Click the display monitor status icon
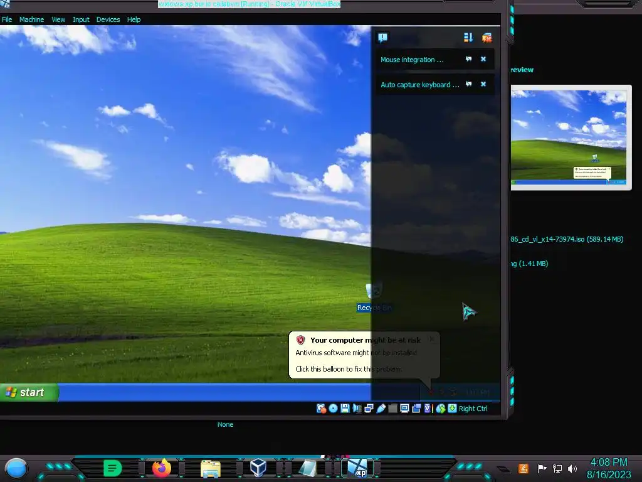 point(404,408)
